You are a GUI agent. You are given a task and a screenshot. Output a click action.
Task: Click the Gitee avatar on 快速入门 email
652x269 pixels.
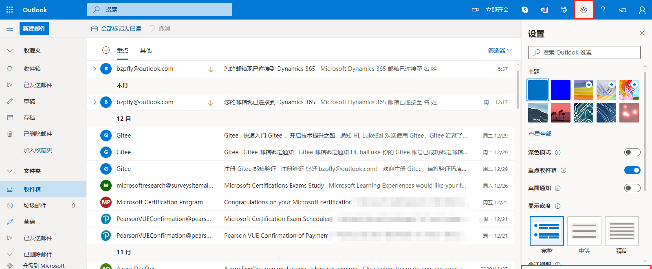point(106,136)
